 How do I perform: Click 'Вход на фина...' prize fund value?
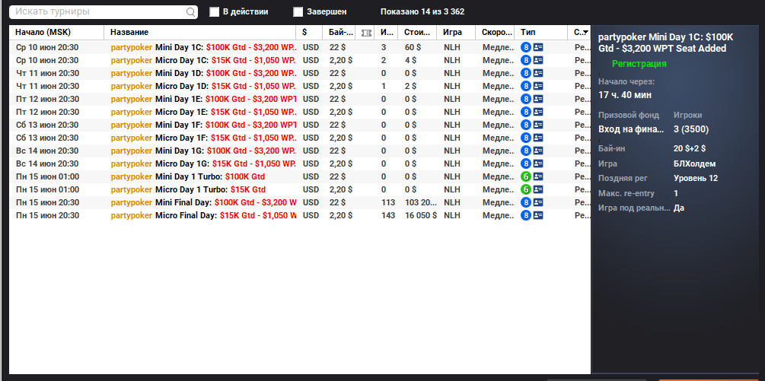pos(631,129)
